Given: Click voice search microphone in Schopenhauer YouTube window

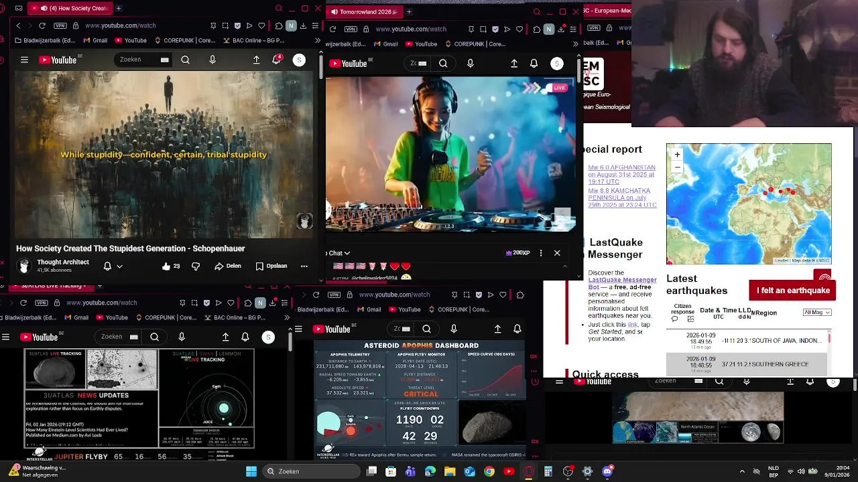Looking at the screenshot, I should (x=212, y=60).
